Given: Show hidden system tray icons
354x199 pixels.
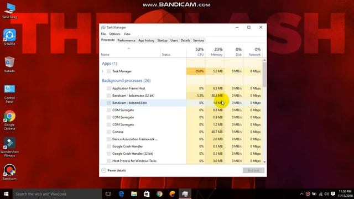Looking at the screenshot, I should (x=301, y=194).
